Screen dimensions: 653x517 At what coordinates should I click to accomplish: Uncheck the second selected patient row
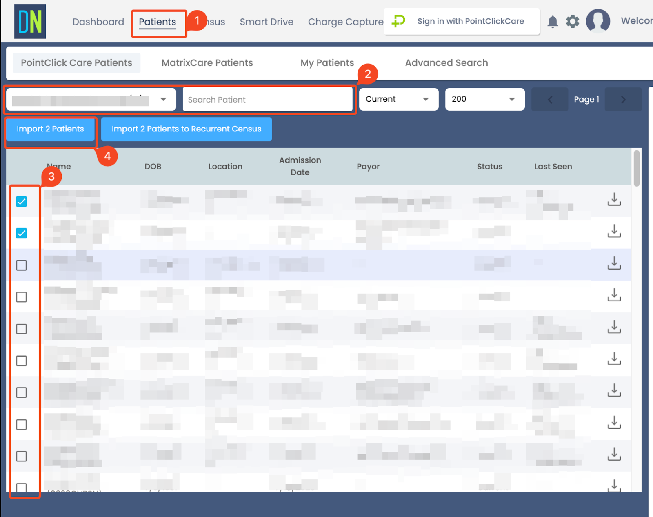(x=22, y=233)
